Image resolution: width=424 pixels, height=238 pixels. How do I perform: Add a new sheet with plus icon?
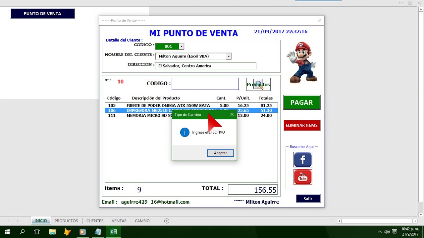(167, 221)
